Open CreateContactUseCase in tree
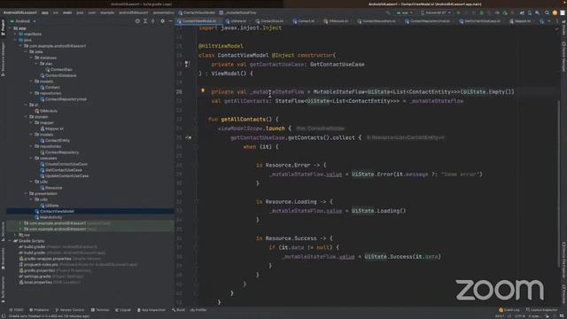 [64, 164]
